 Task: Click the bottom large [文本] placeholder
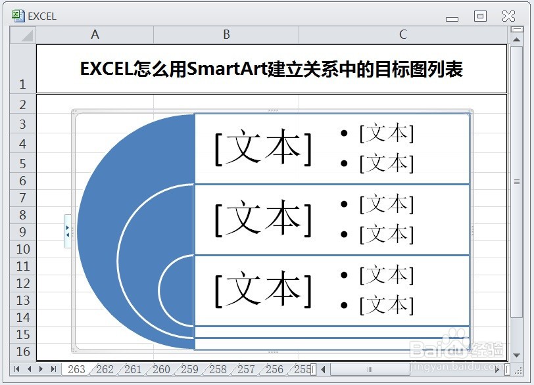point(263,290)
